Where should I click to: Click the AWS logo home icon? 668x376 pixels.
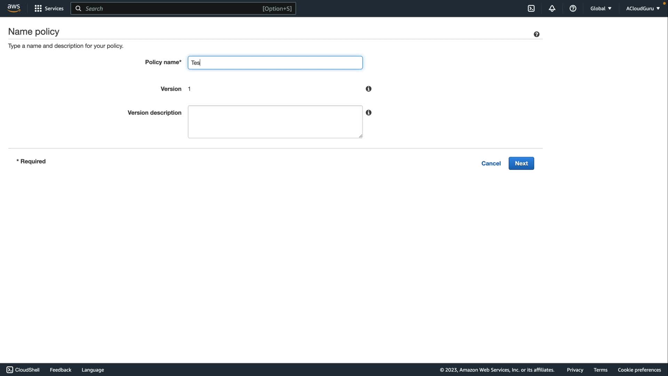(14, 8)
